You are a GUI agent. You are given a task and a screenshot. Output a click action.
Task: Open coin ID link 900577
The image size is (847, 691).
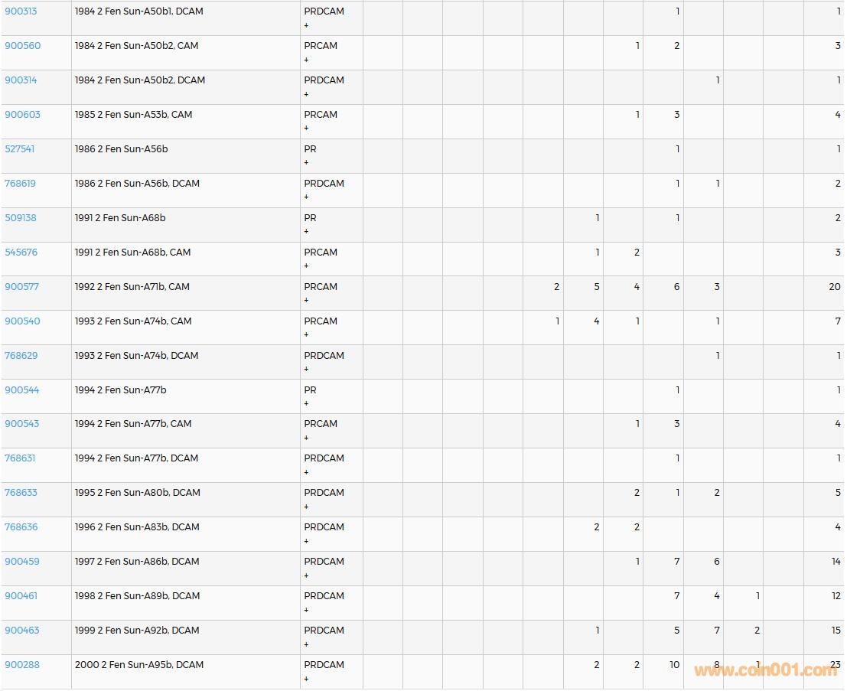click(22, 287)
